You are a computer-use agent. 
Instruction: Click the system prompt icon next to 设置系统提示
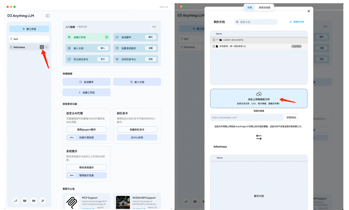tap(117, 48)
